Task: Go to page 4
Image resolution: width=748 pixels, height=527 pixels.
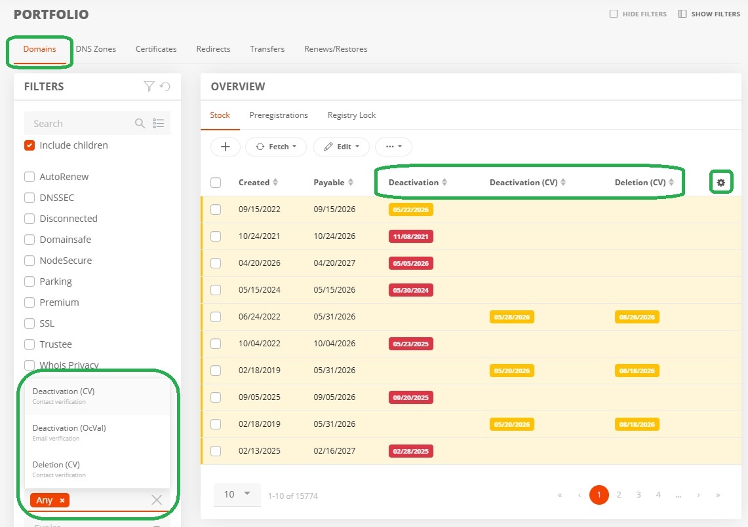Action: [658, 495]
